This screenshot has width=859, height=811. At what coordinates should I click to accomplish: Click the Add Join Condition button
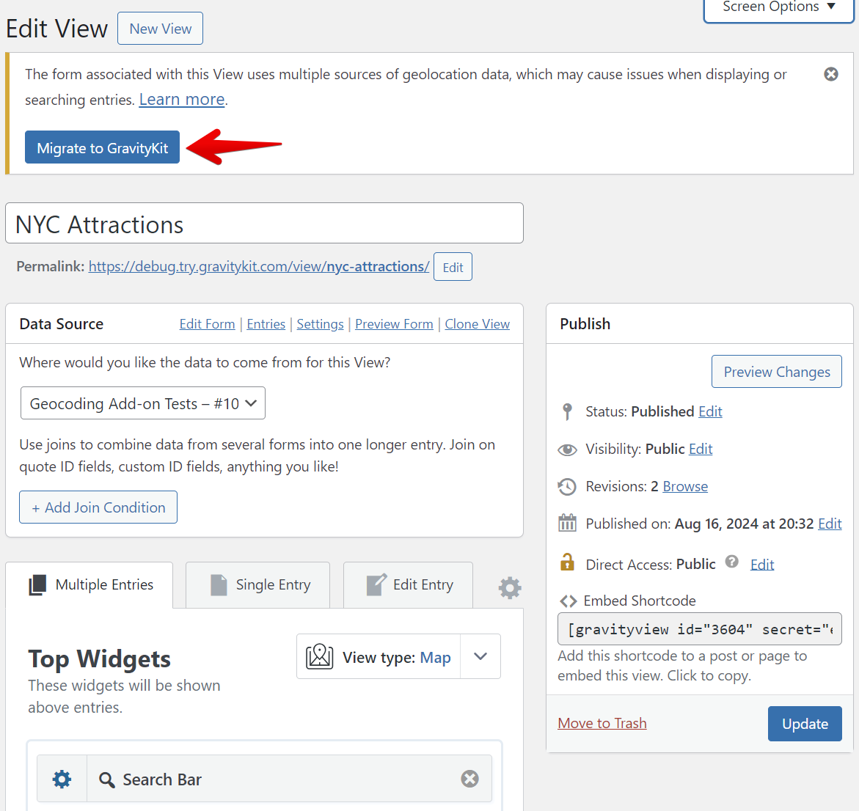click(x=98, y=507)
